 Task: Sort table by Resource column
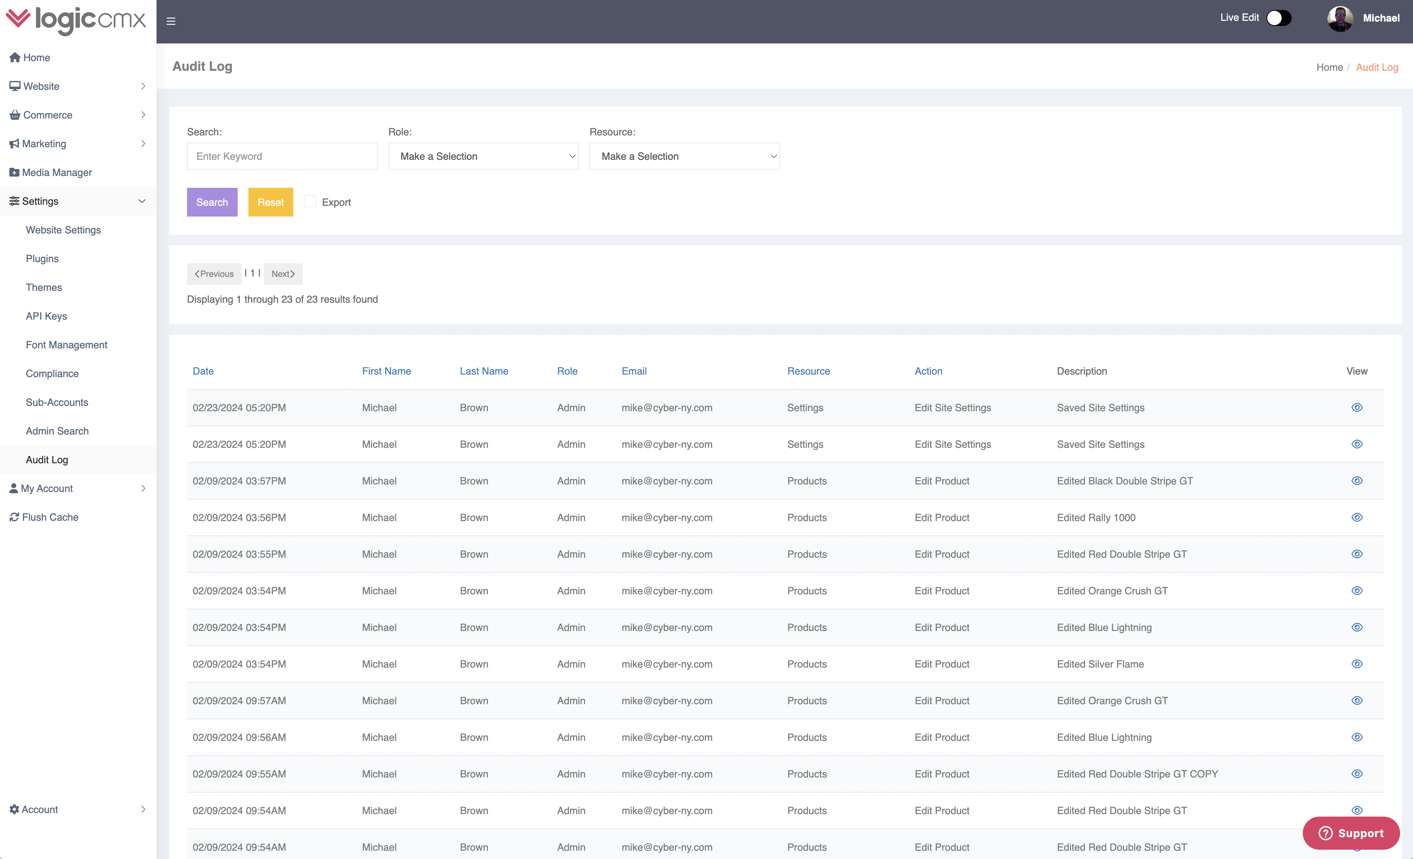coord(808,371)
